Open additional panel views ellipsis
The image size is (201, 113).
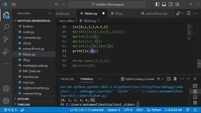[x=99, y=79]
